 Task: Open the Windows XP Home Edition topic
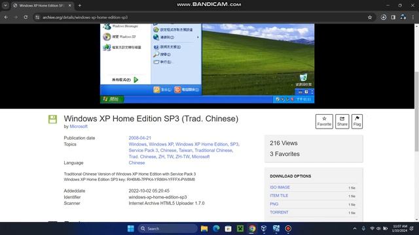(x=202, y=144)
